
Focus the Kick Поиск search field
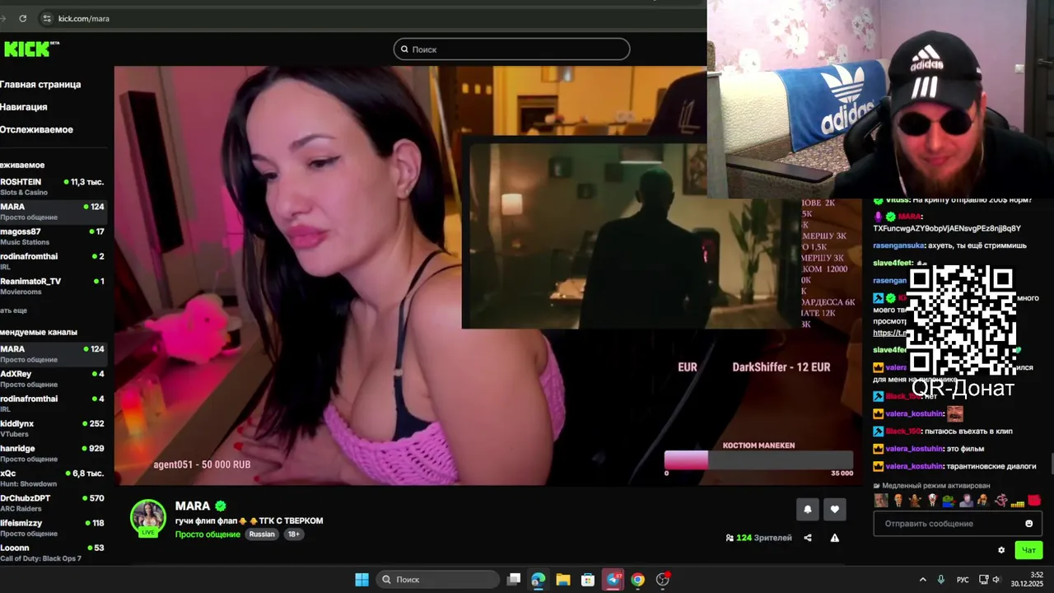click(511, 49)
